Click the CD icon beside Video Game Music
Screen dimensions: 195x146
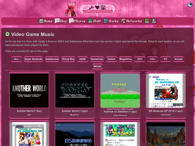coord(8,34)
